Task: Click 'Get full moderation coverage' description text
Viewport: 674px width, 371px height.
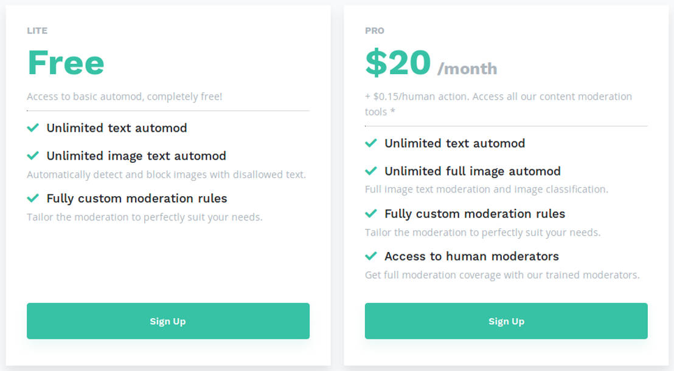Action: 502,275
